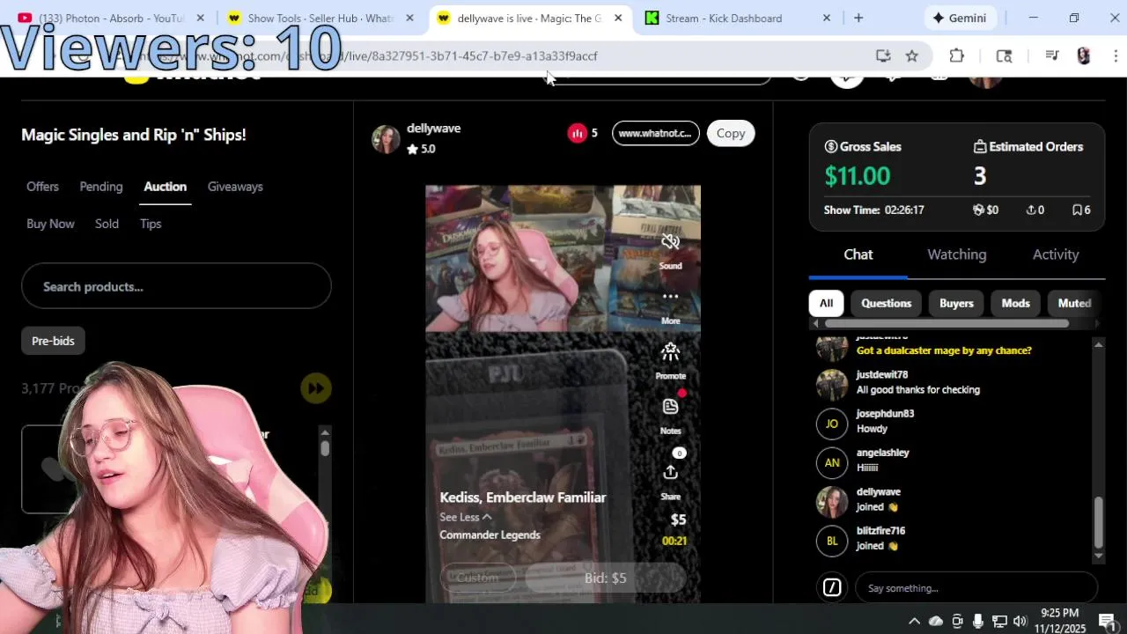Click dellywave streamer avatar

pos(386,139)
